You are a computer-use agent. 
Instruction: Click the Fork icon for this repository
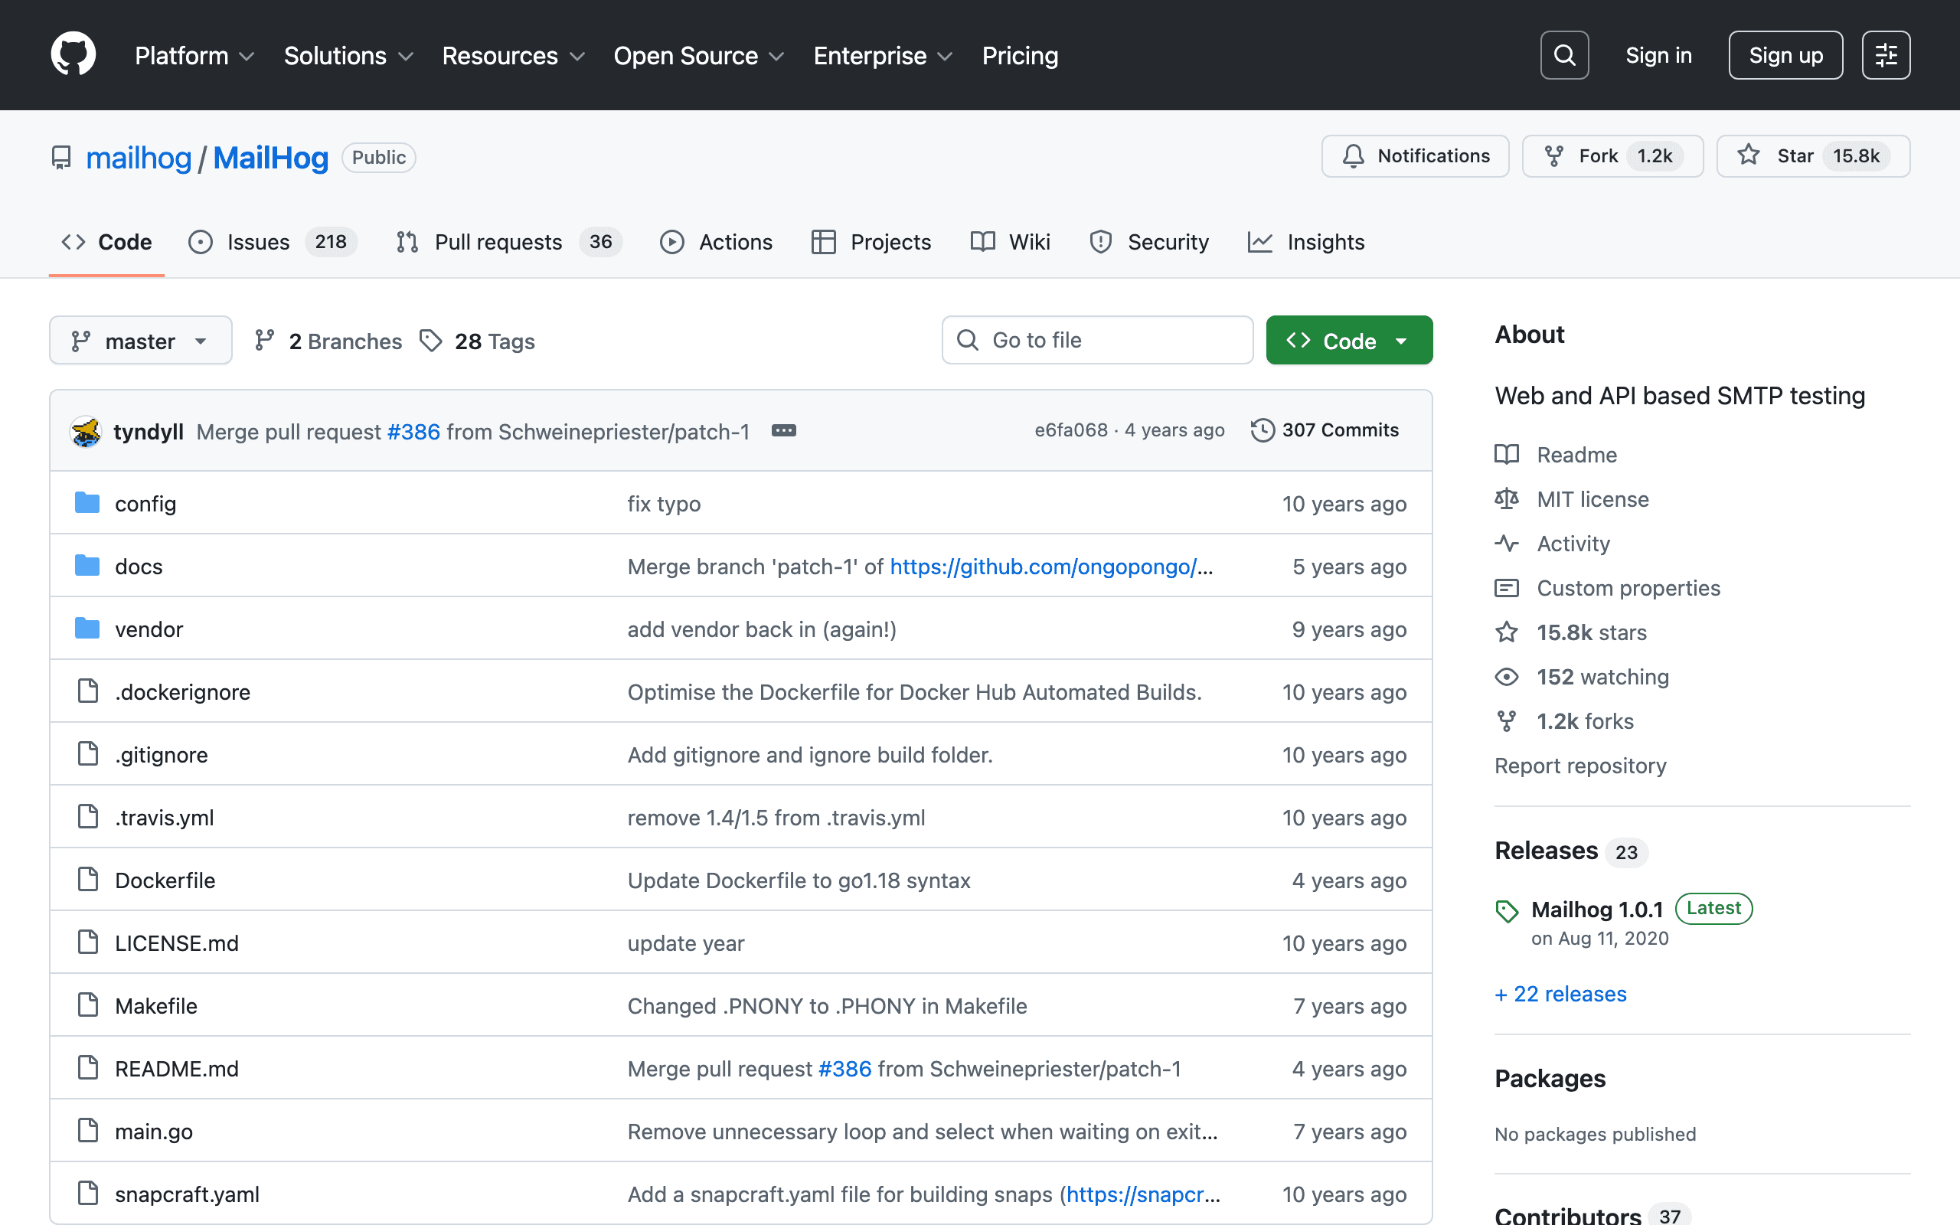click(1554, 155)
